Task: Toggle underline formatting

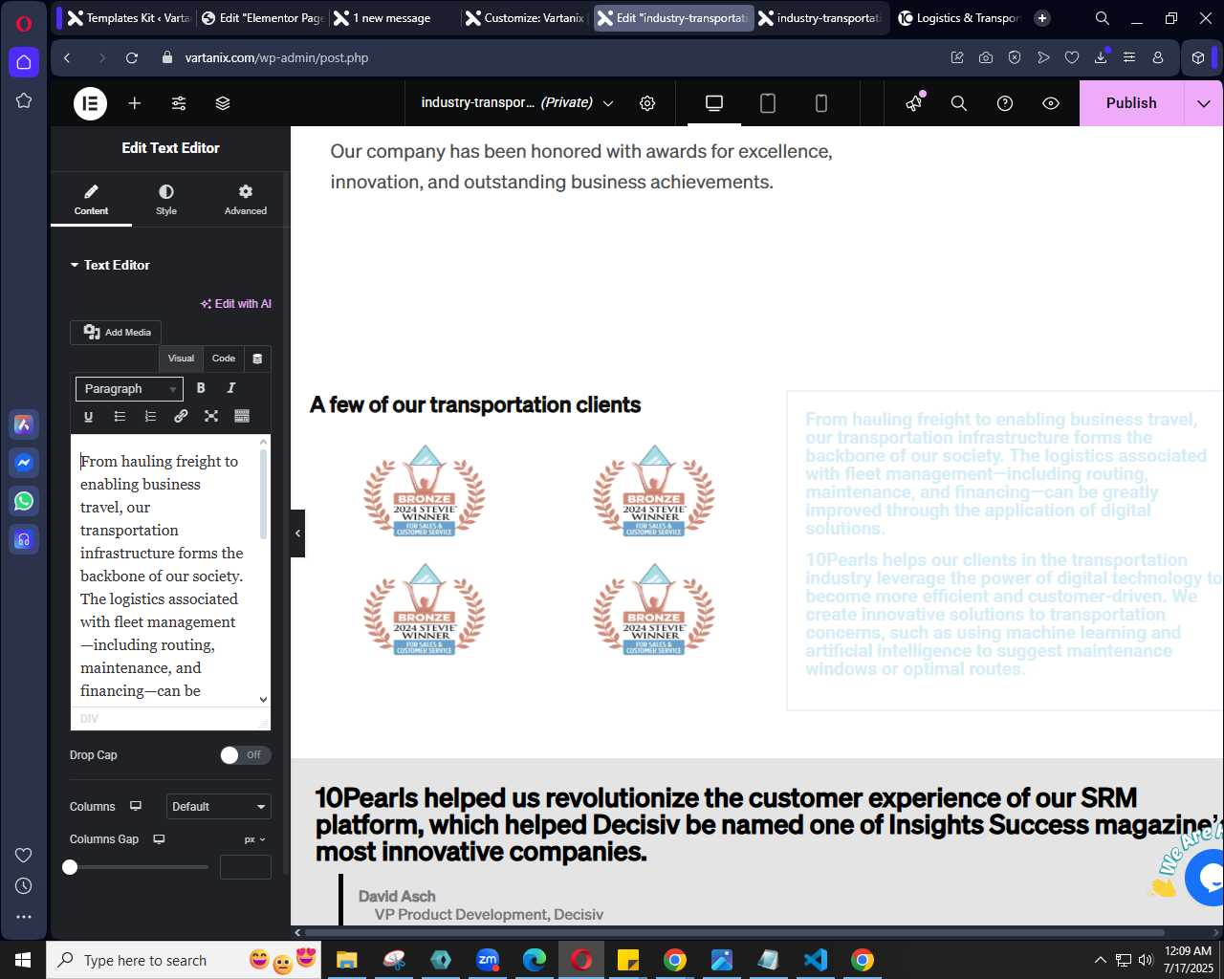Action: tap(89, 416)
